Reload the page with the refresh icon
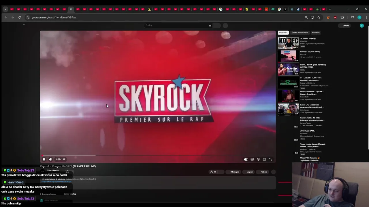369x207 pixels. [x=20, y=18]
